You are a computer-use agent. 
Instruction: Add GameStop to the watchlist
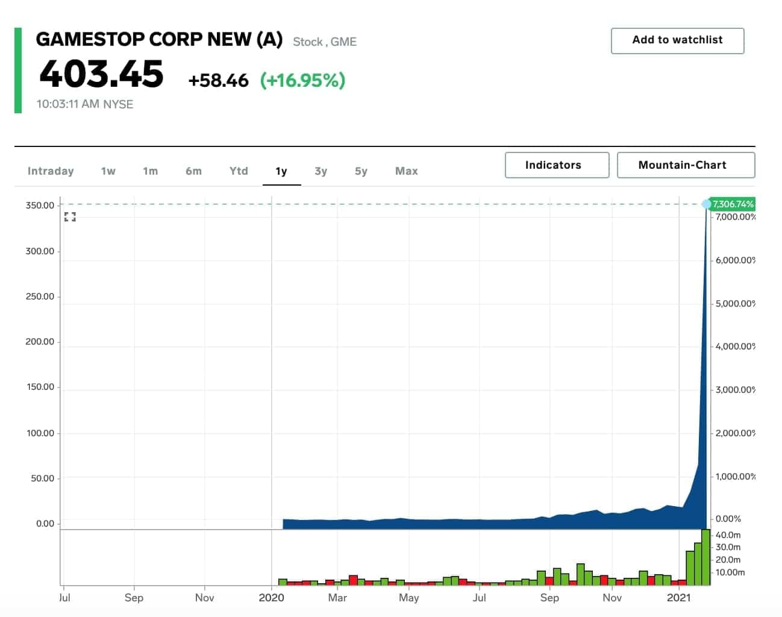coord(677,40)
